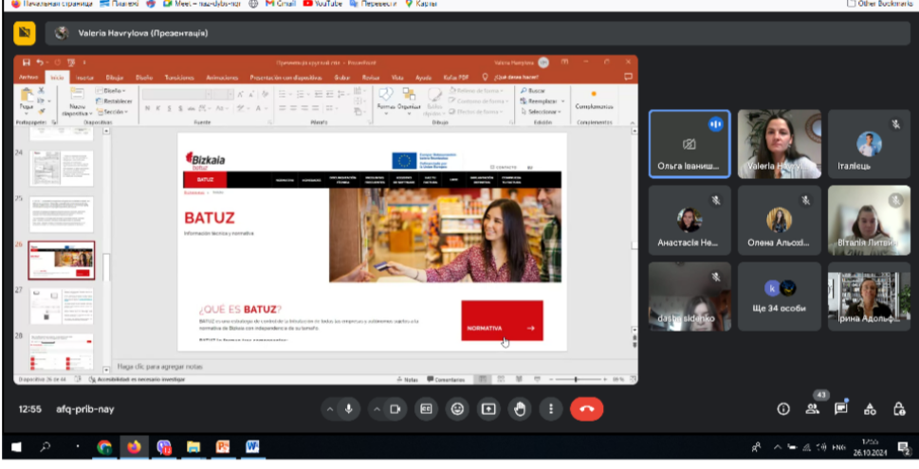Screen dimensions: 919x469
Task: Open the font name combo box
Action: (176, 94)
